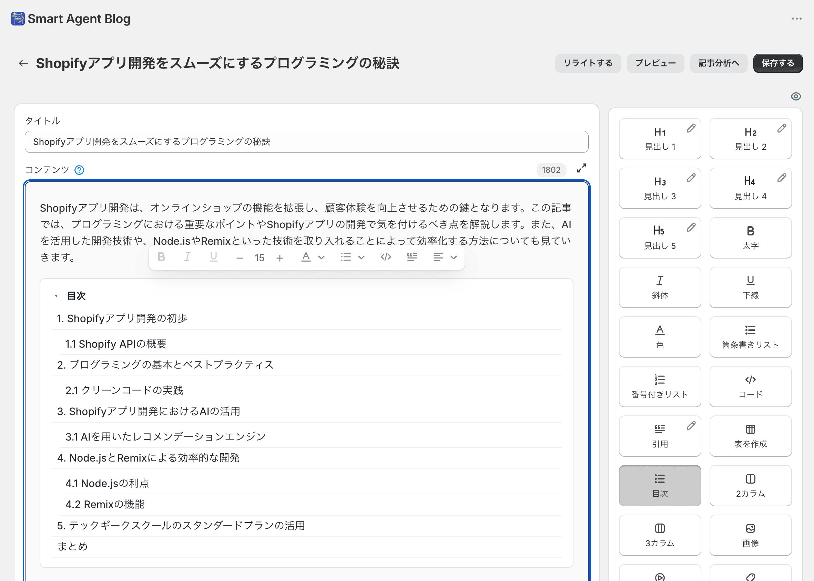The height and width of the screenshot is (581, 814).
Task: Click the リライトする button
Action: pyautogui.click(x=588, y=63)
